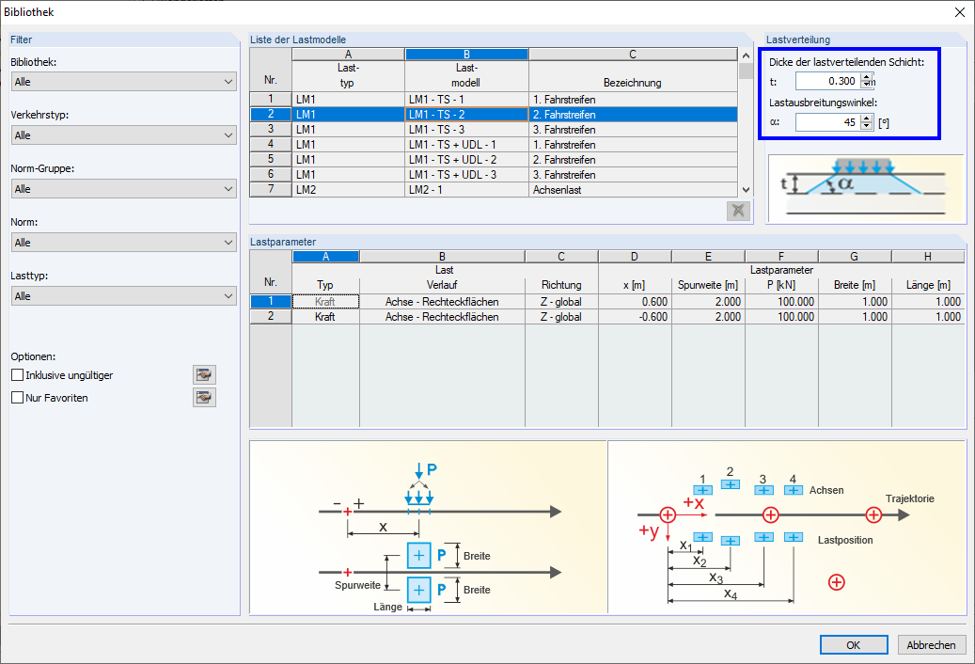
Task: Click the load distribution angle diagram thumbnail
Action: (x=866, y=188)
